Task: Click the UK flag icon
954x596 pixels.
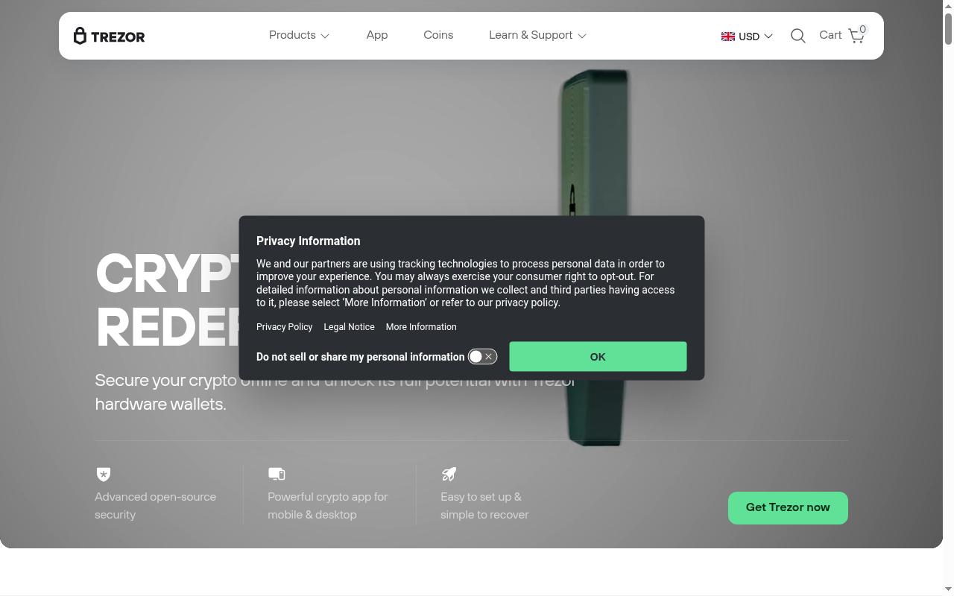Action: (x=728, y=37)
